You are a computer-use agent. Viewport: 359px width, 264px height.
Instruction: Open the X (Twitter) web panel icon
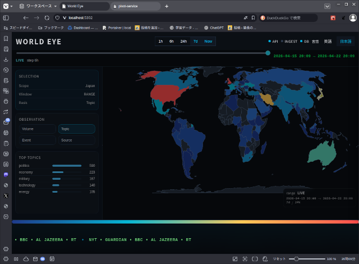[x=6, y=195]
